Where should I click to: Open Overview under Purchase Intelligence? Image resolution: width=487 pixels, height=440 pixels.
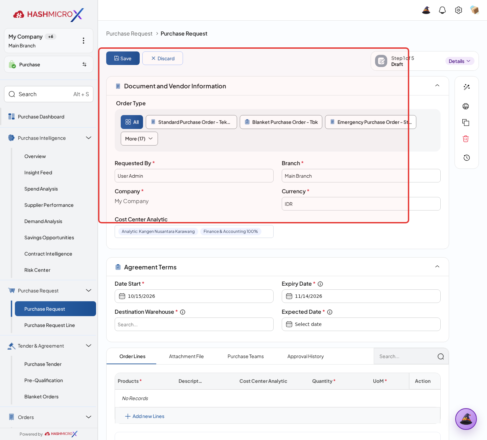pyautogui.click(x=35, y=156)
